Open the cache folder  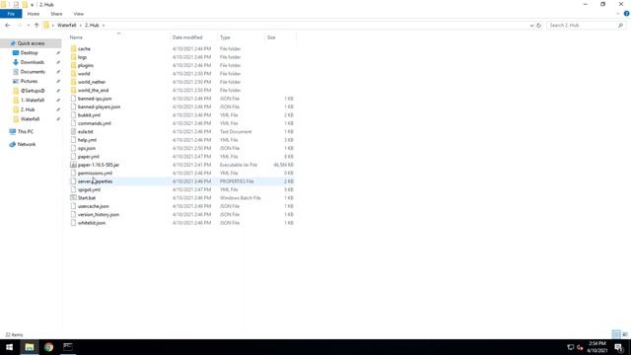click(x=84, y=48)
